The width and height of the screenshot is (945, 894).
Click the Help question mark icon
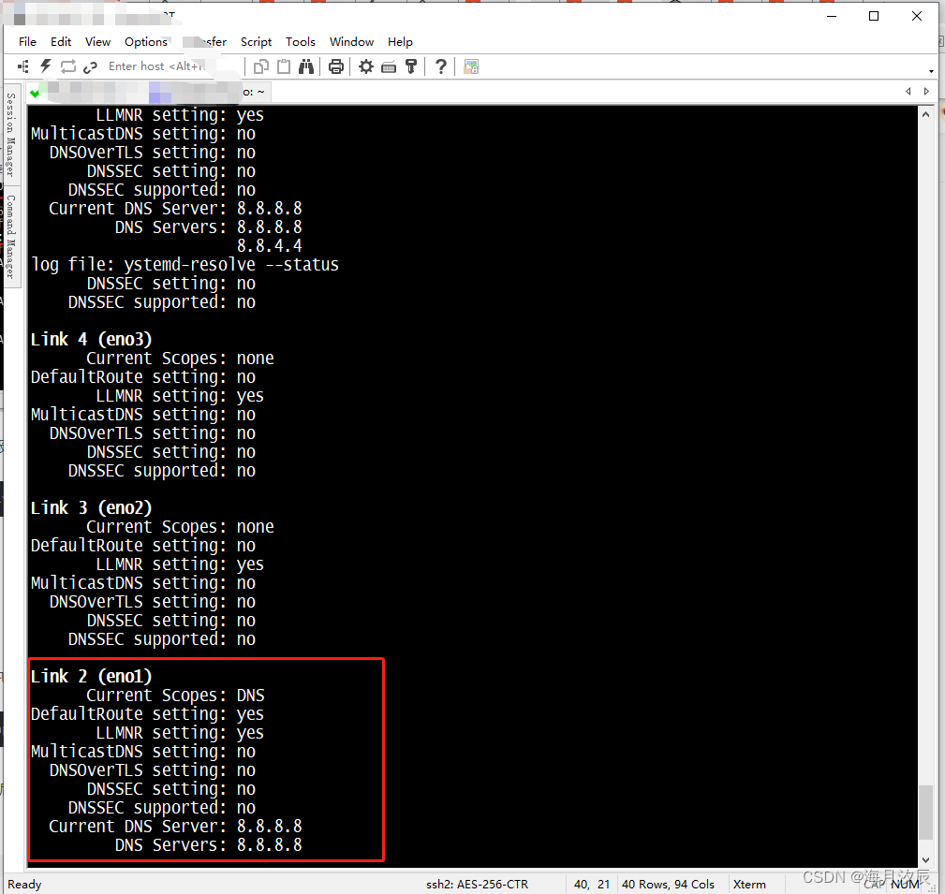(x=441, y=66)
